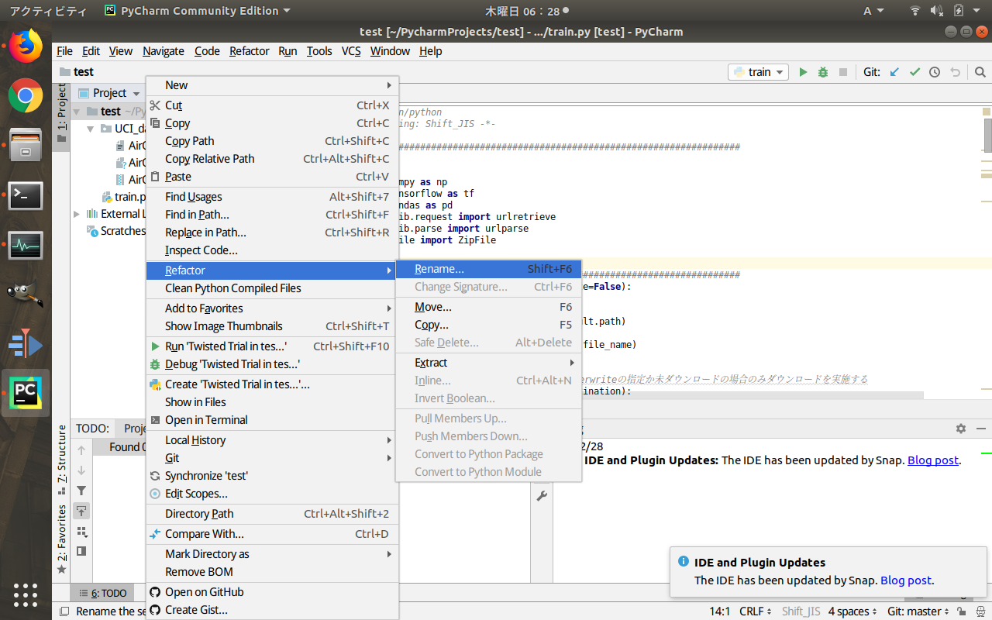The width and height of the screenshot is (992, 620).
Task: Click the Debug bug icon in toolbar
Action: (x=823, y=72)
